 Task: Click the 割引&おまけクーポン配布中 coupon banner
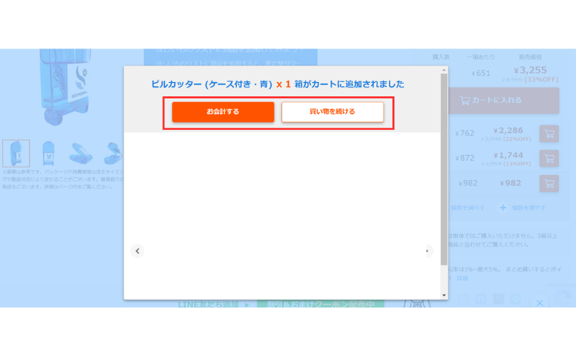(x=321, y=304)
